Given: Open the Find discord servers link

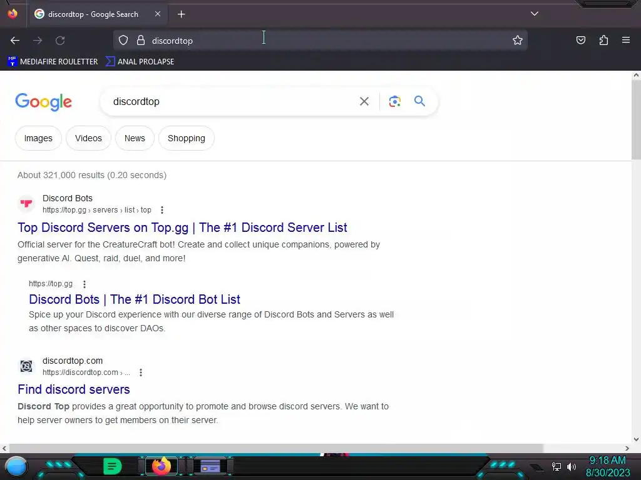Looking at the screenshot, I should [74, 389].
